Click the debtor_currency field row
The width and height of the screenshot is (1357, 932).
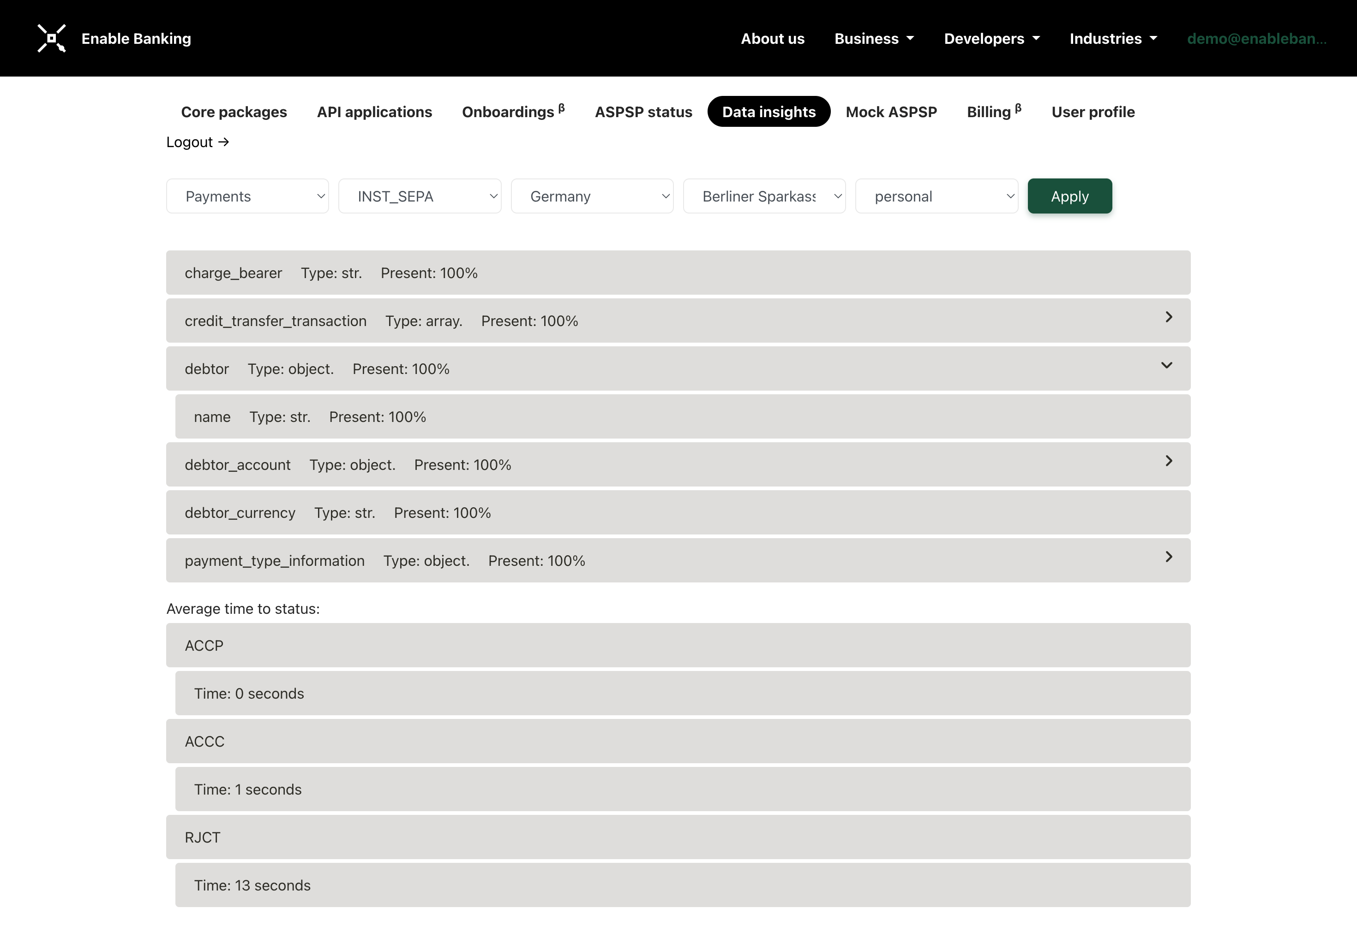(x=678, y=512)
